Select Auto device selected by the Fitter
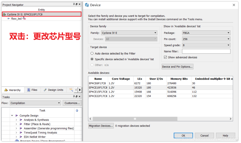Screen dimensions: 241x143 pos(92,53)
